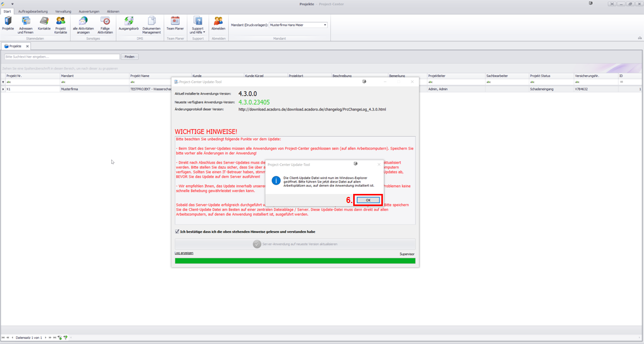Image resolution: width=644 pixels, height=344 pixels.
Task: Click the 'Log anzeigen' link
Action: 184,253
